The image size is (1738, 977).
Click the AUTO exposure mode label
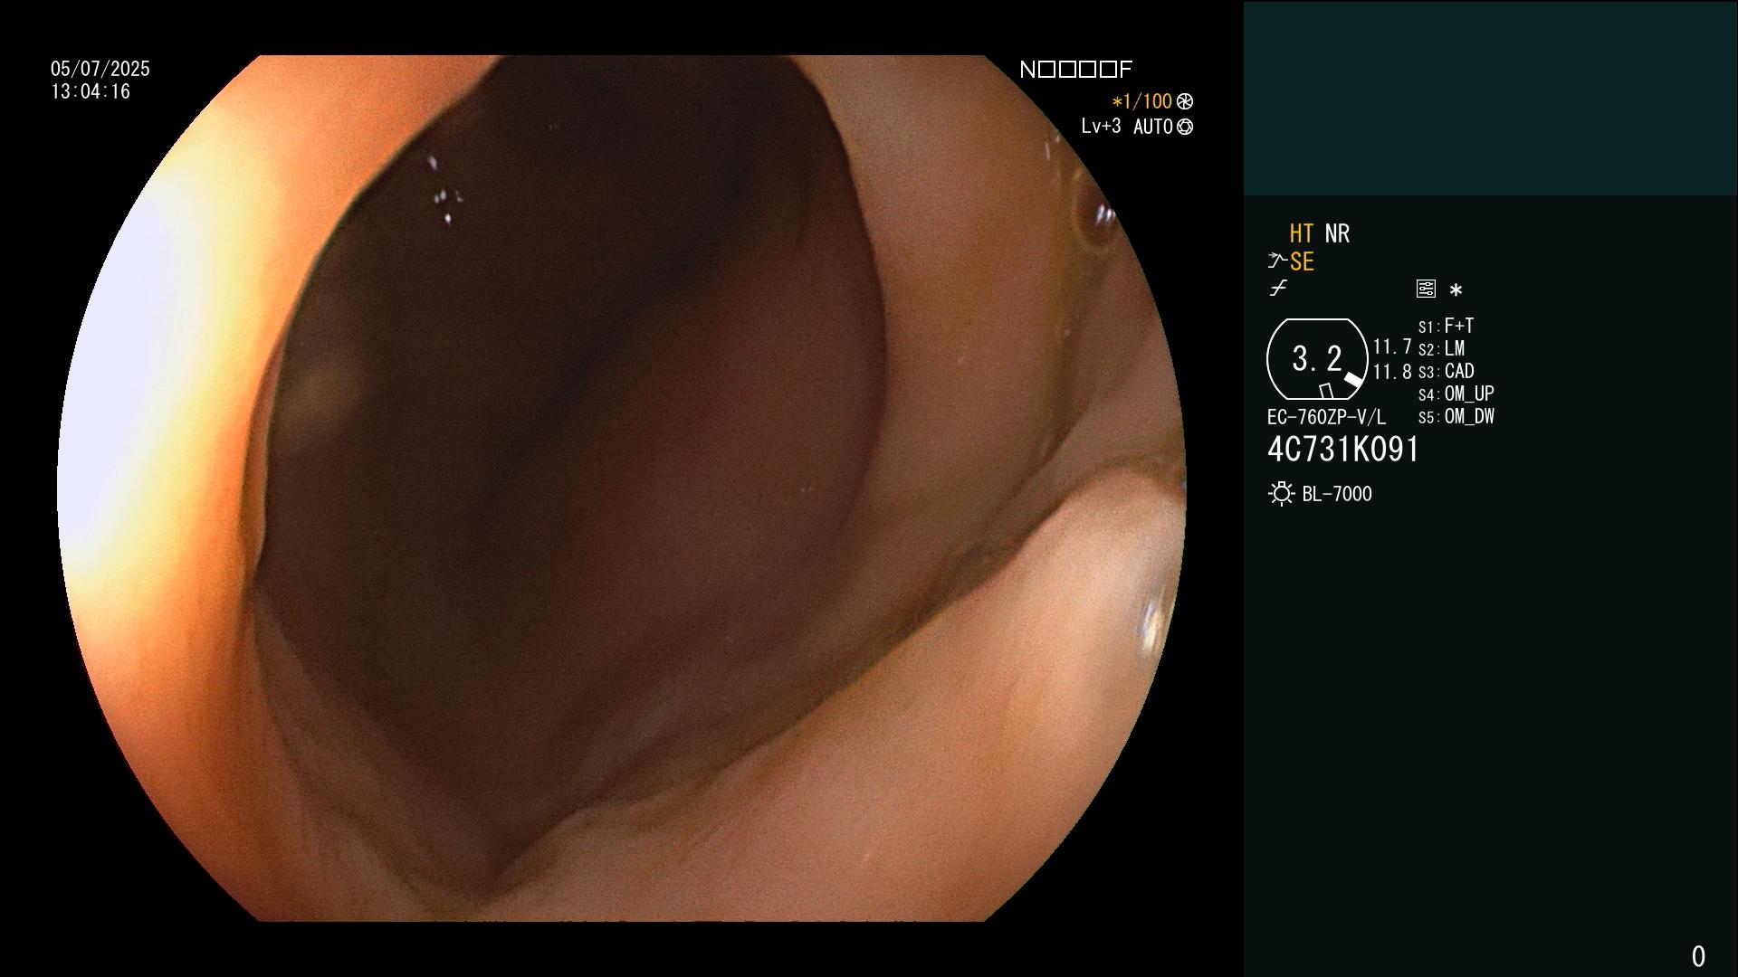tap(1153, 127)
